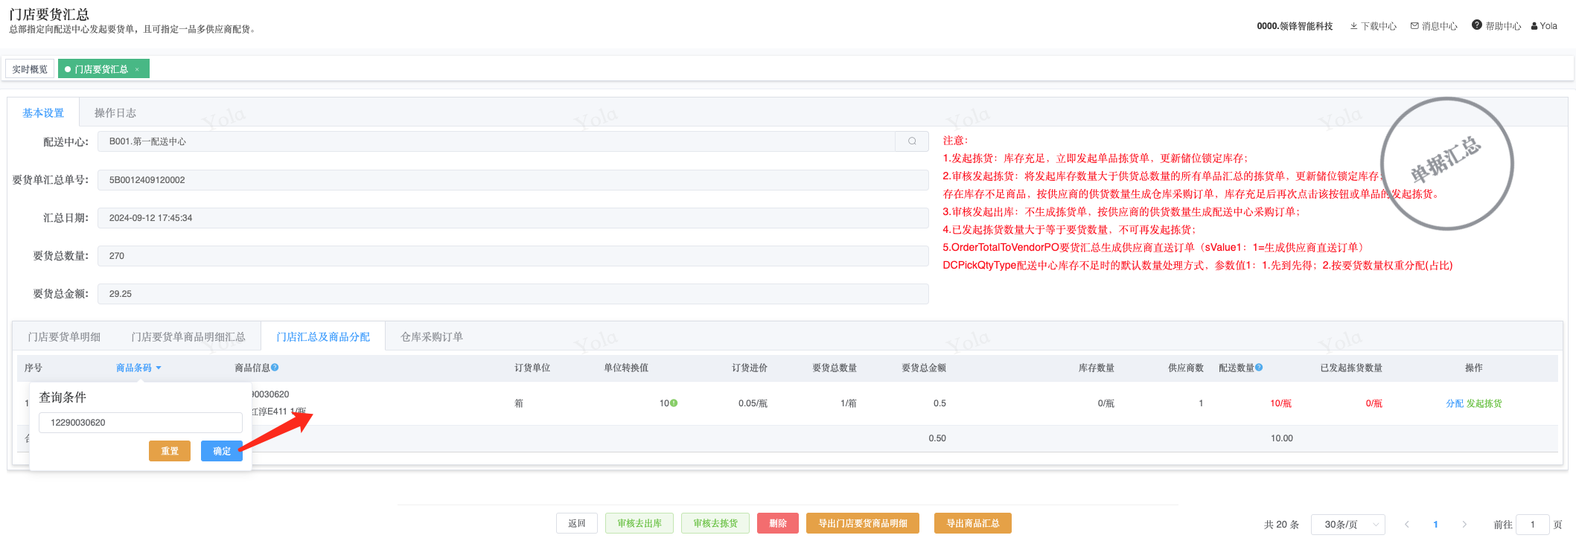Click the red 10/瓶 配送数量 cell
Screen dimensions: 1576x541
(1280, 403)
